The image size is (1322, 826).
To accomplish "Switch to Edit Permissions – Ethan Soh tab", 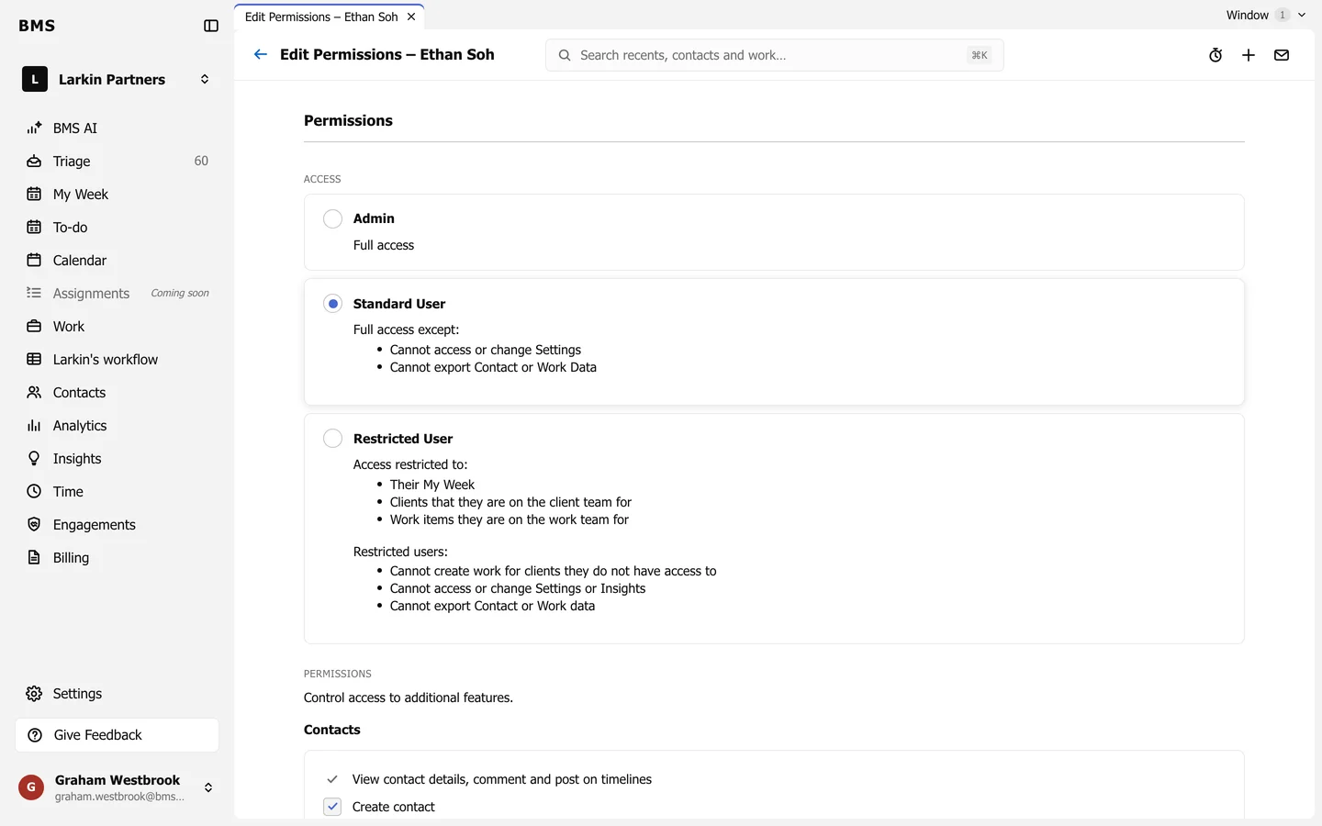I will click(321, 17).
